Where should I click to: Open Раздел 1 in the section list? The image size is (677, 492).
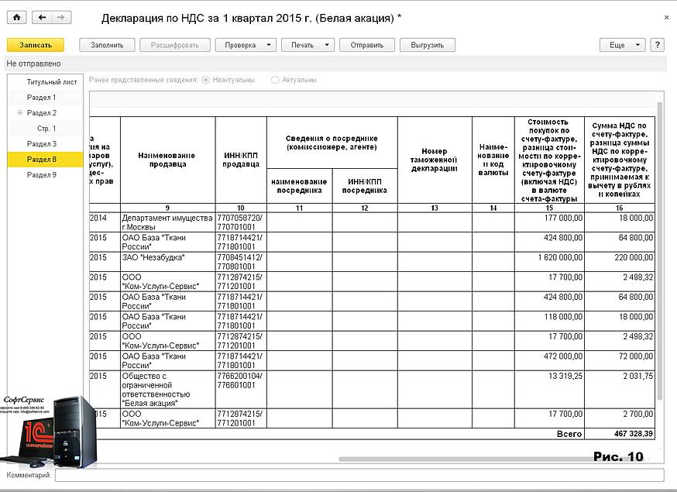pyautogui.click(x=46, y=98)
